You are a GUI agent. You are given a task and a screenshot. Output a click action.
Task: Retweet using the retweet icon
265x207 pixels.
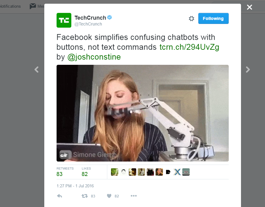pos(85,196)
